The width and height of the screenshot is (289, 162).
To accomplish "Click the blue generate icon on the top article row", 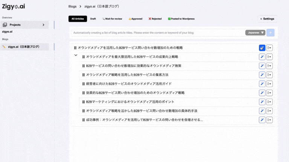I will [262, 48].
